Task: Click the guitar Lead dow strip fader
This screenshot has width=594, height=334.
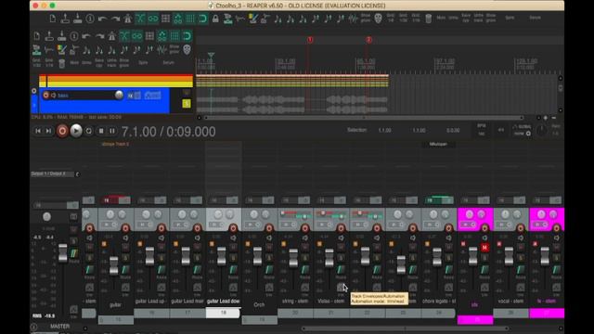Action: tap(222, 256)
